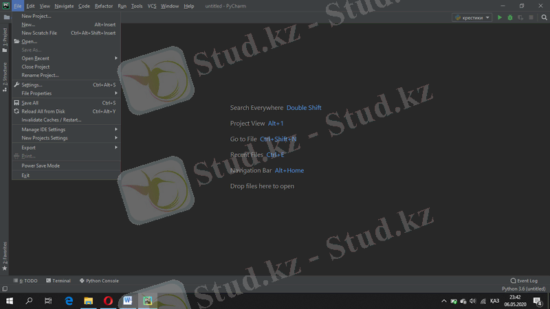Image resolution: width=550 pixels, height=309 pixels.
Task: Click the Debug bug icon
Action: tap(510, 18)
